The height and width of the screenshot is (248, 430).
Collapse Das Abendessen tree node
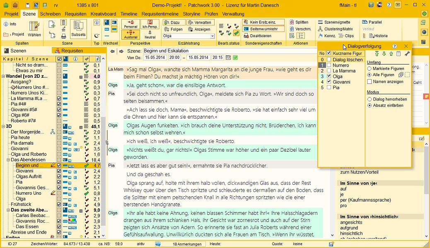pyautogui.click(x=8, y=160)
